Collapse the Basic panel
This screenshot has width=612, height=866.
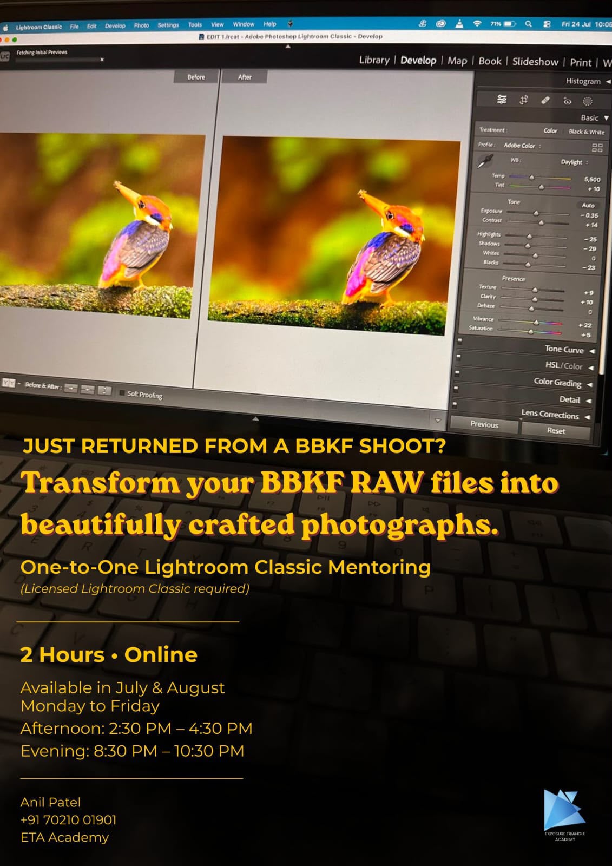click(x=606, y=118)
